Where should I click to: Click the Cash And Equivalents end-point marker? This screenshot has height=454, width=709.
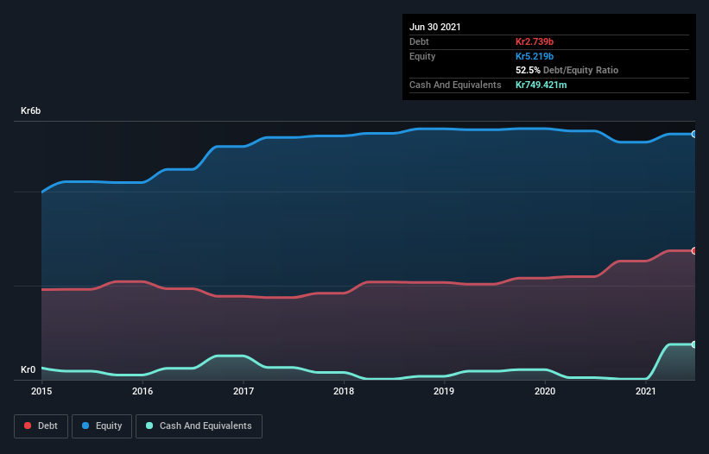[x=694, y=344]
